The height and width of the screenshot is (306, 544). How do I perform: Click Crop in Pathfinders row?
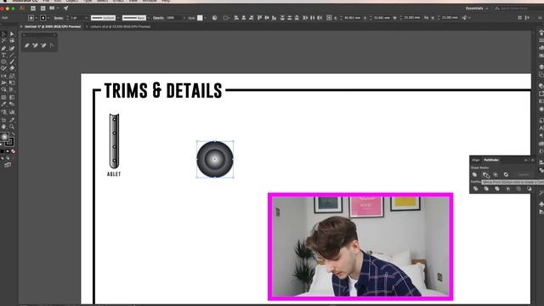pyautogui.click(x=508, y=189)
